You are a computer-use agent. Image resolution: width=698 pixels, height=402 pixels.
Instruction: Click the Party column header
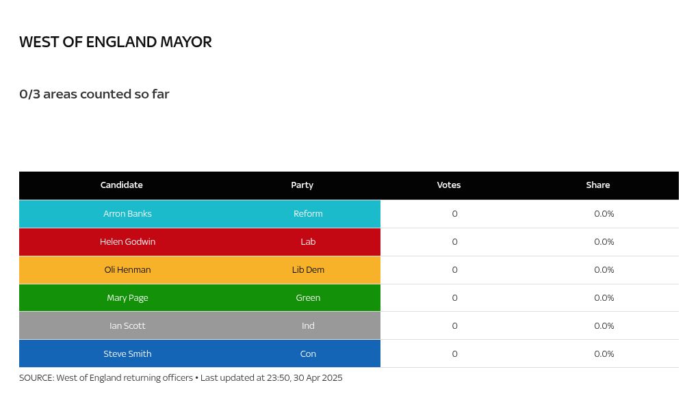click(x=302, y=185)
